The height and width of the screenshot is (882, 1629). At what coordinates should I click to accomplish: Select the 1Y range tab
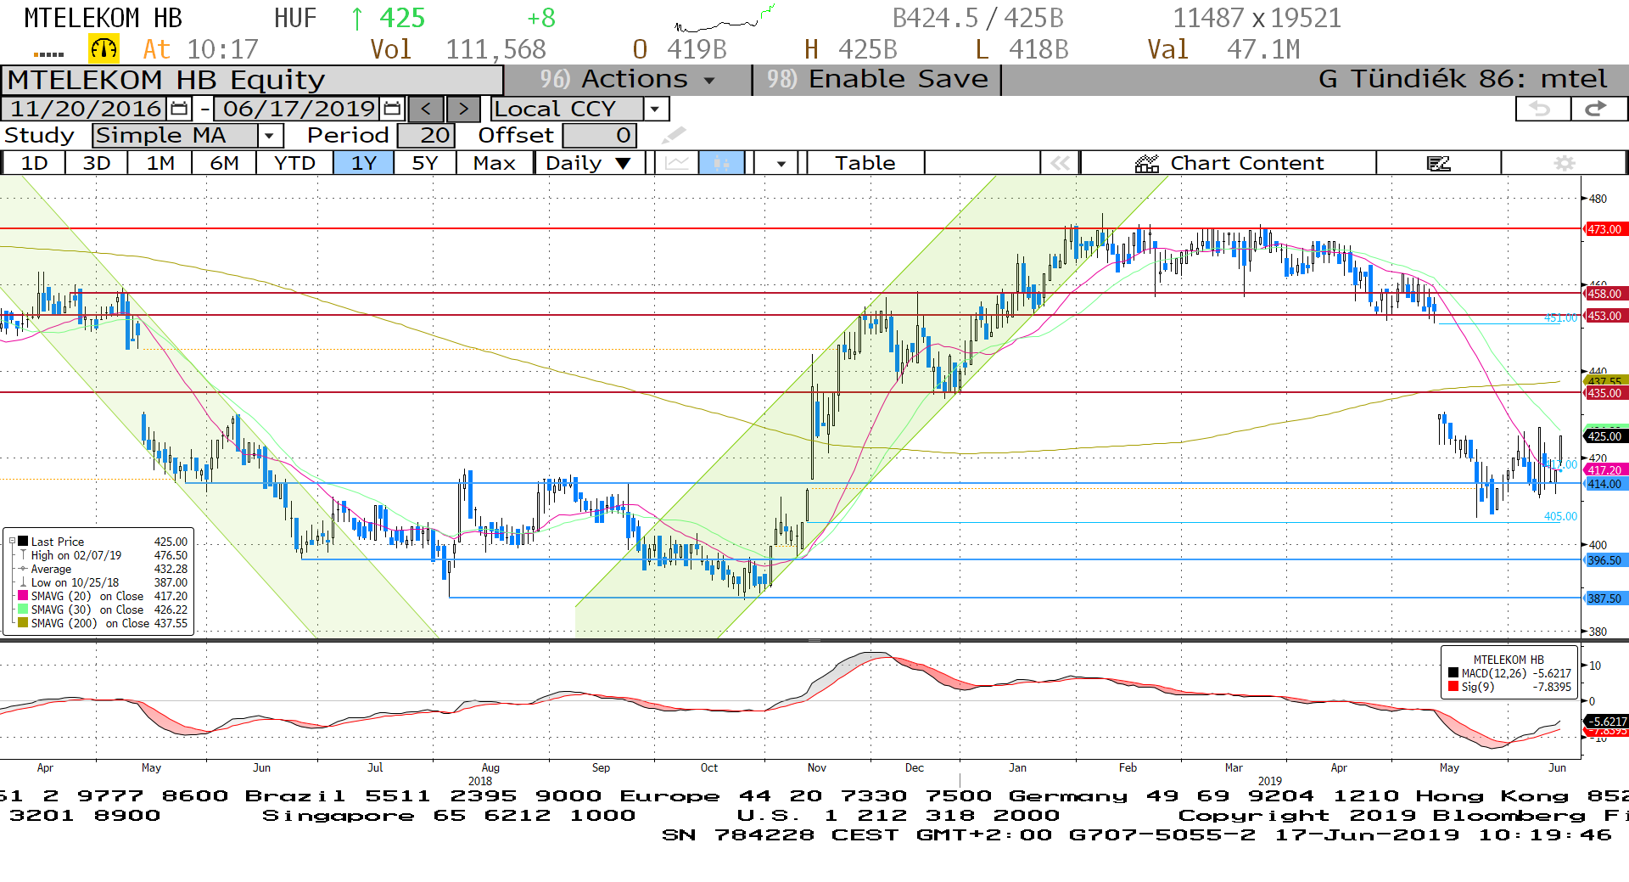tap(364, 163)
